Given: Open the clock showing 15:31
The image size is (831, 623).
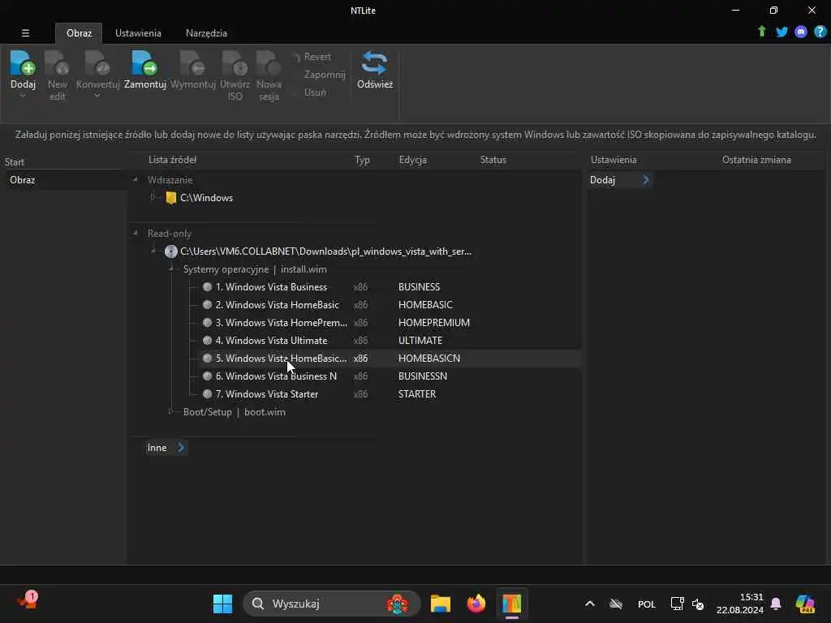Looking at the screenshot, I should [x=739, y=604].
